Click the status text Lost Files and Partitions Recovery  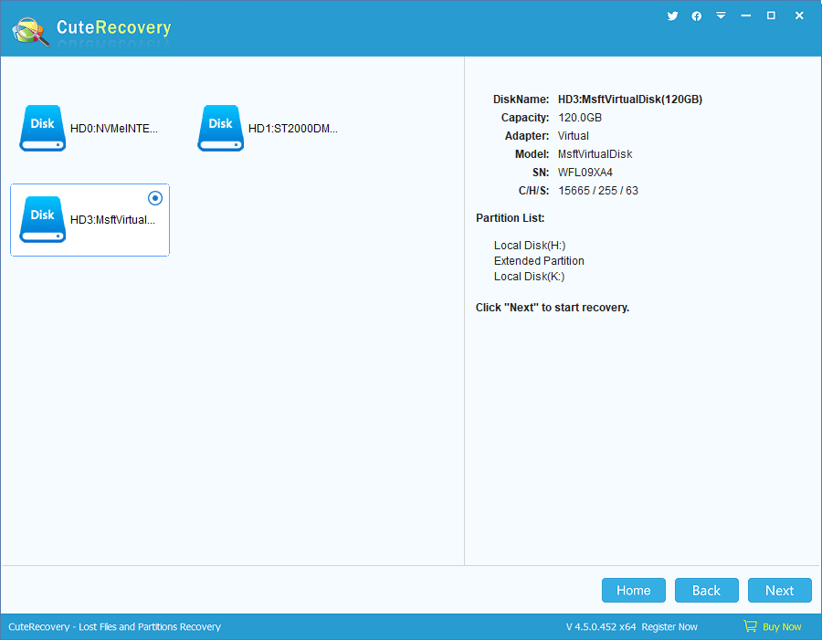(150, 627)
